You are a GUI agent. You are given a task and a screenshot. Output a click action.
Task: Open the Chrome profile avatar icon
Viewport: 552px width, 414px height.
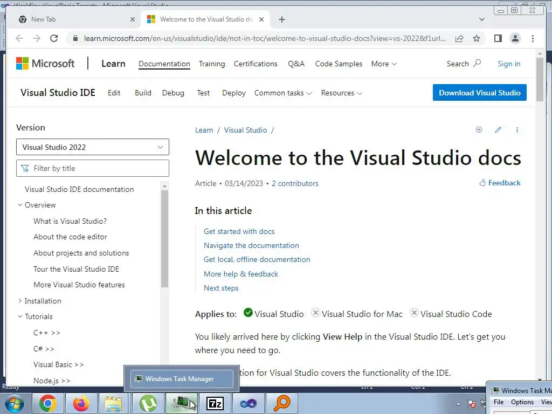pos(515,38)
